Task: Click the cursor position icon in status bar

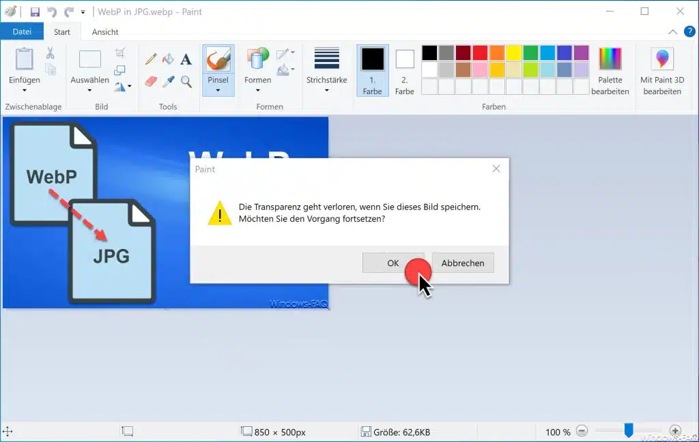Action: point(8,431)
